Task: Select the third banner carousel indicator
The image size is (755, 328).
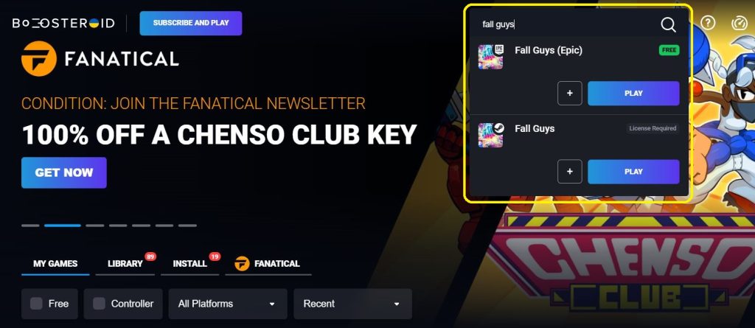Action: (x=95, y=226)
